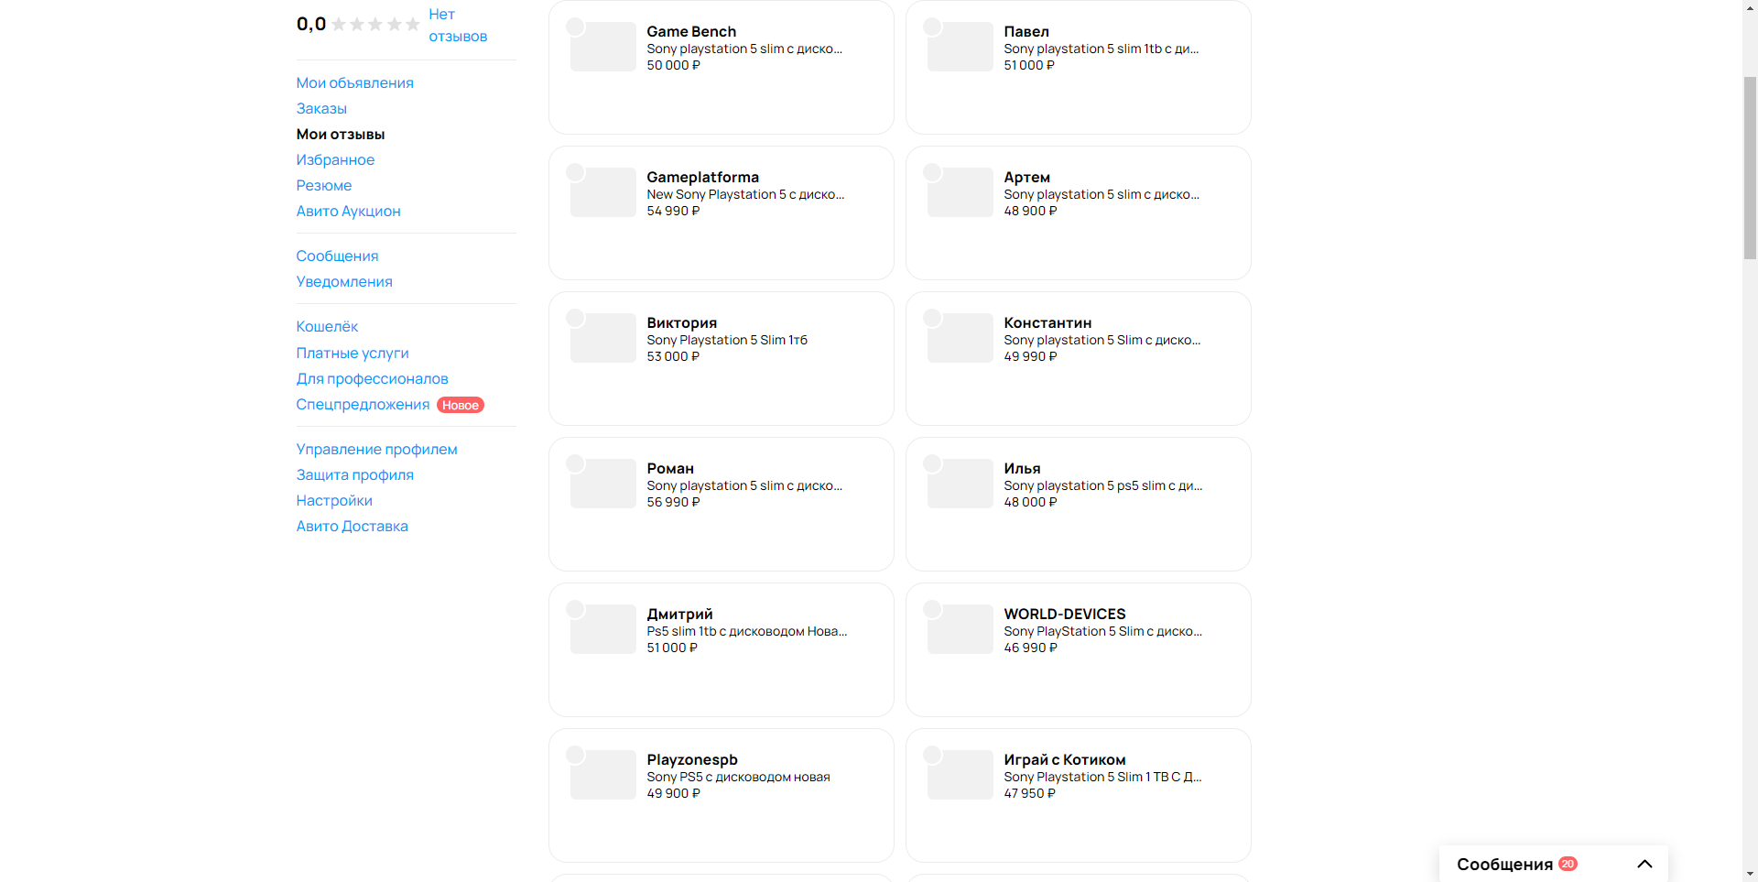Click the 48 000 ₽ price

point(1030,502)
